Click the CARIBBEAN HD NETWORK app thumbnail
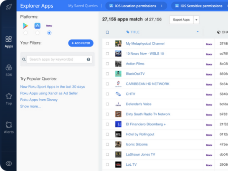 coord(118,84)
